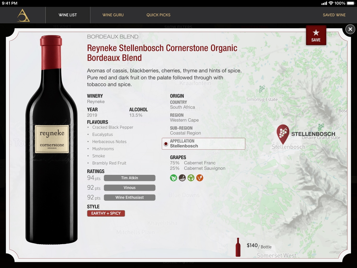Check the Wi-Fi status icon
Screen dimensions: 357x268
[x=331, y=3]
